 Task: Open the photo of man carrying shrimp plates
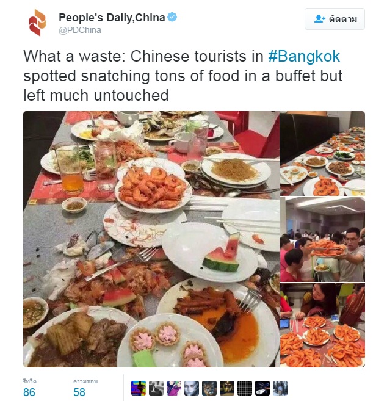(322, 239)
